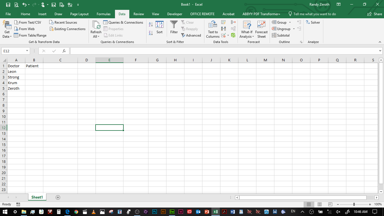Show the Queries & Connections pane

click(123, 22)
